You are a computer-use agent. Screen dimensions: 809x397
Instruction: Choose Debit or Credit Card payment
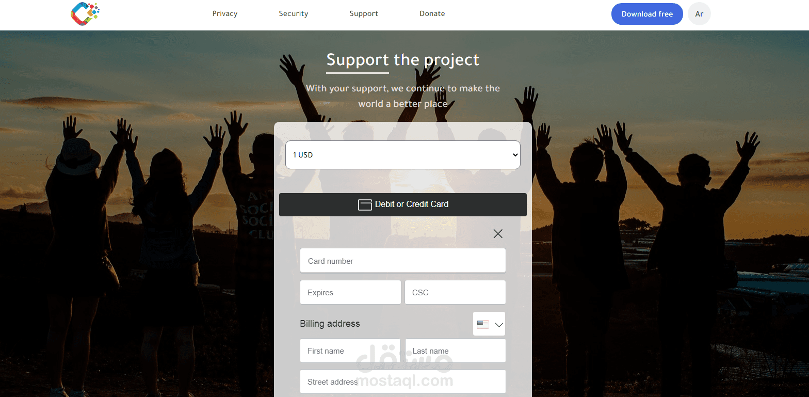point(402,204)
